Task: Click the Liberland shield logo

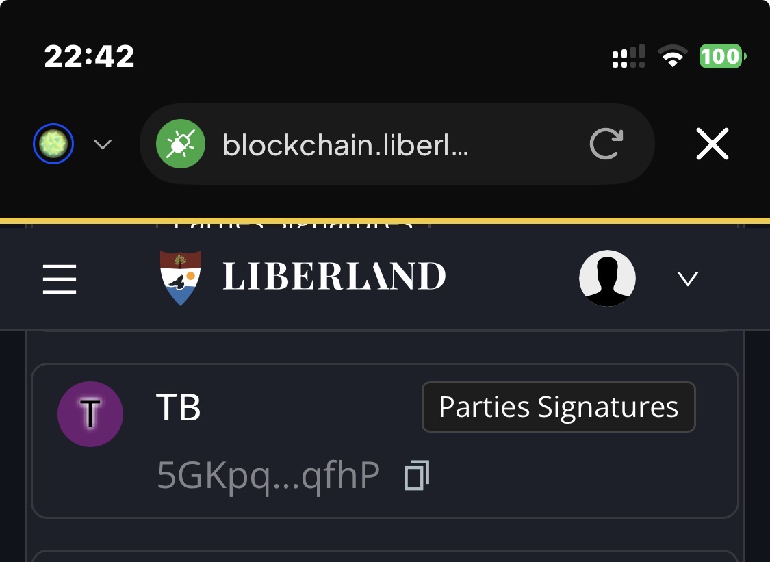Action: coord(181,277)
